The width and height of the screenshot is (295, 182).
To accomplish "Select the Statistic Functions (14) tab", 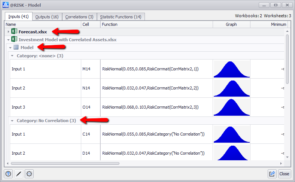I will (x=121, y=17).
